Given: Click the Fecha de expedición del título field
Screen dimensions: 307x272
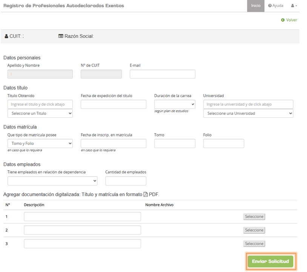Looking at the screenshot, I should point(113,104).
